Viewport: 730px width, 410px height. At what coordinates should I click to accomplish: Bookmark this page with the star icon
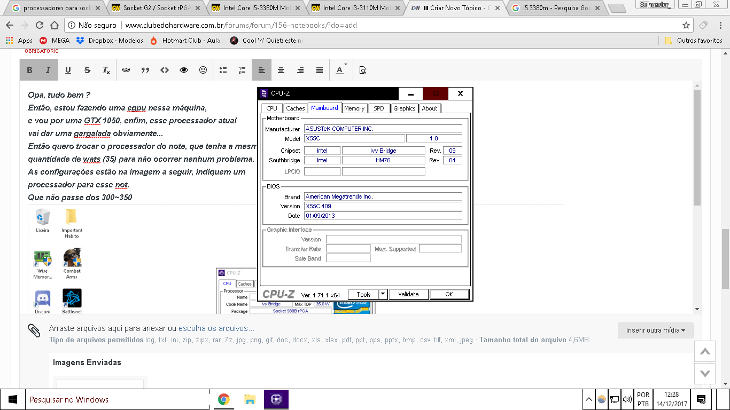coord(686,25)
